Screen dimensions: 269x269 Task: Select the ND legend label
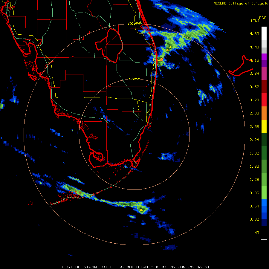(x=257, y=233)
